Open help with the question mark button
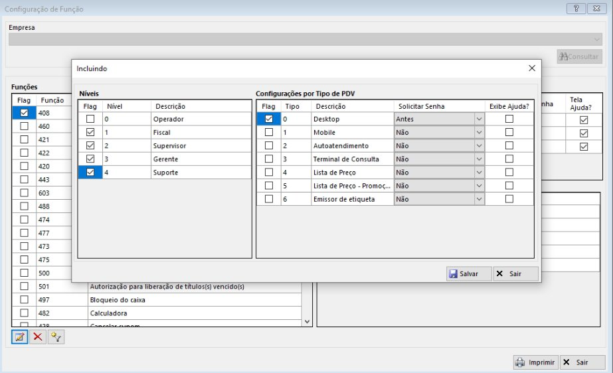Image resolution: width=613 pixels, height=373 pixels. pos(575,9)
